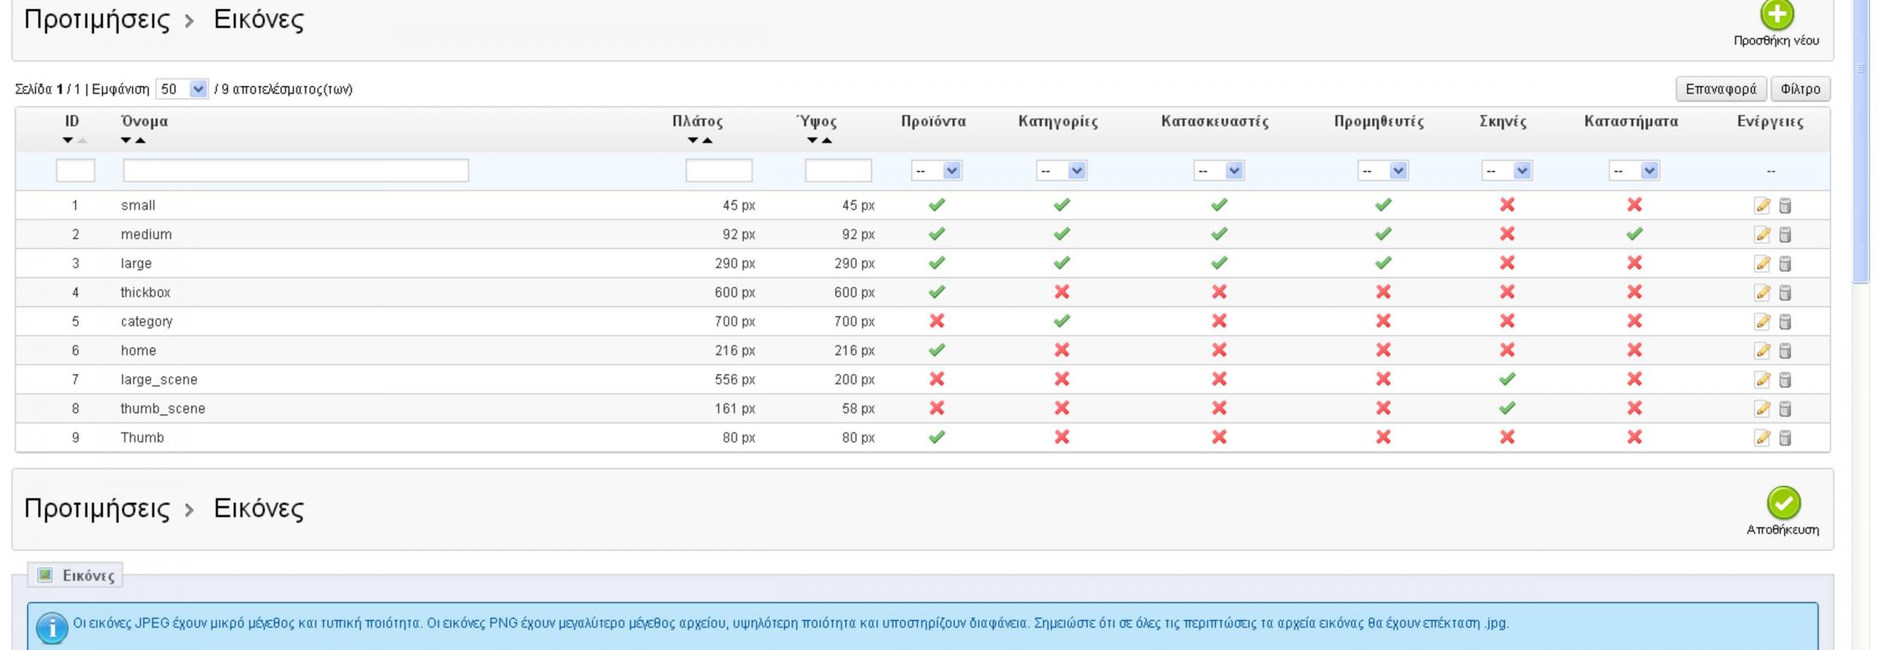Sort by ID descending arrow
The width and height of the screenshot is (1878, 650).
click(x=68, y=141)
